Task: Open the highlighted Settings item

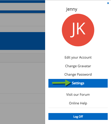Action: click(x=78, y=83)
